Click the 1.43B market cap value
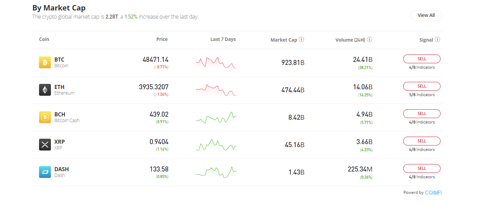Image resolution: width=486 pixels, height=206 pixels. point(297,172)
